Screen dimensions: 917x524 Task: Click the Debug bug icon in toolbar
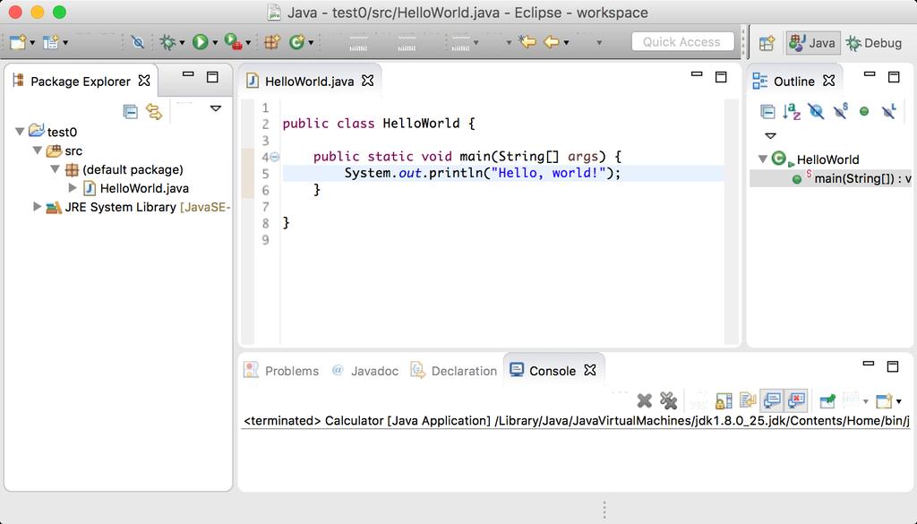tap(167, 42)
